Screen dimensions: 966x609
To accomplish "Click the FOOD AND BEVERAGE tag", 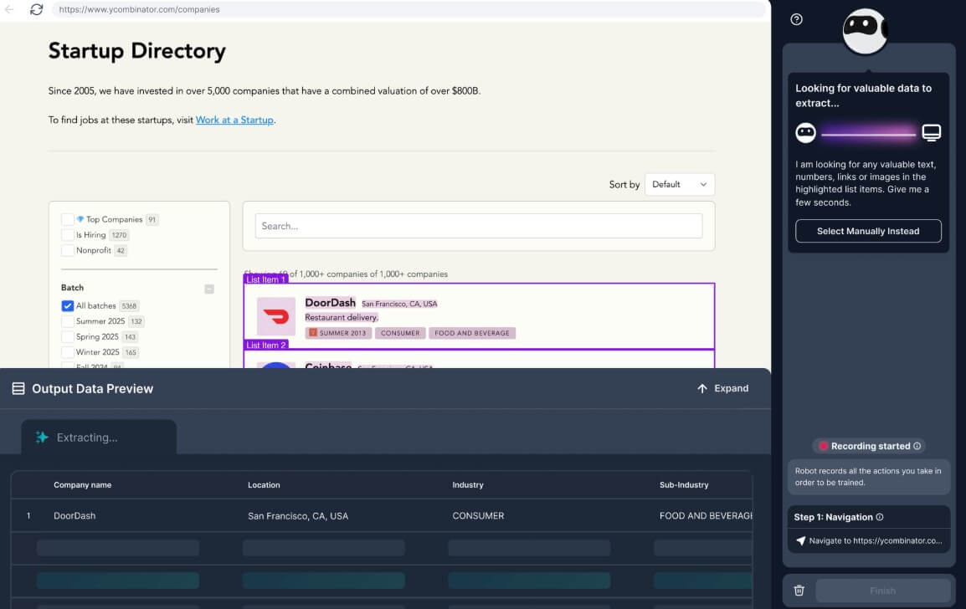I will 472,333.
